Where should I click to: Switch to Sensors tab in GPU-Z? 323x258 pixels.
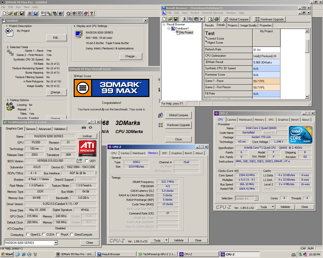(31, 129)
